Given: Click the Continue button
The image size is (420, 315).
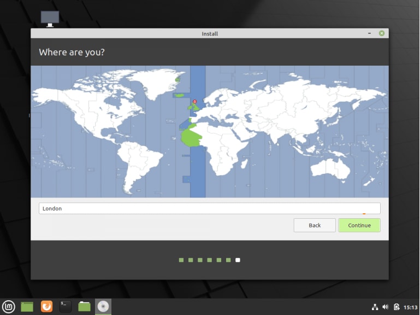Looking at the screenshot, I should tap(359, 225).
